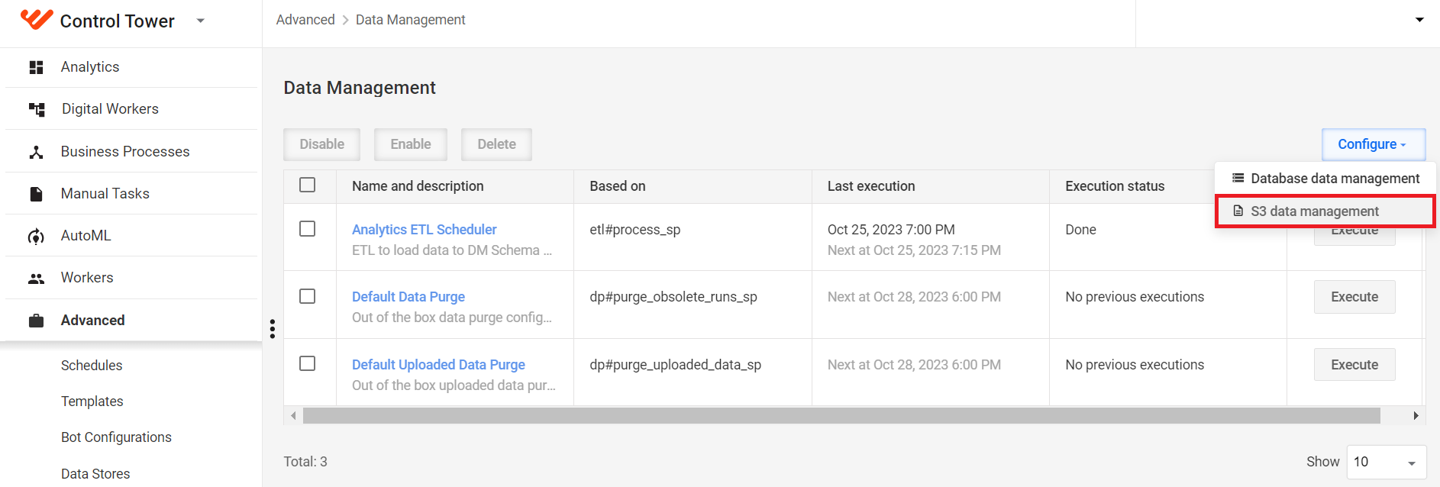The width and height of the screenshot is (1440, 487).
Task: Select Database data management menu item
Action: coord(1325,179)
